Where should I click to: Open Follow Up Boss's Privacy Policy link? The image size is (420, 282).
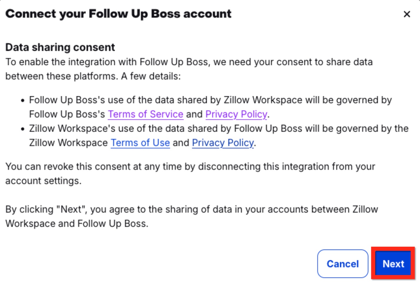click(x=236, y=114)
